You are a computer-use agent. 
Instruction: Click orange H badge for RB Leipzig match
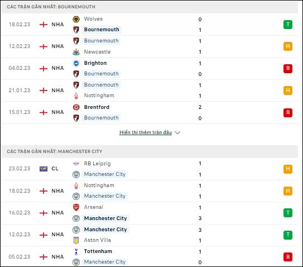(x=288, y=169)
